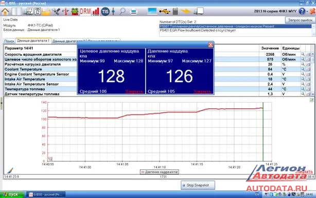Click the Единицы column header
Screen dimensions: 316x198
tap(291, 48)
